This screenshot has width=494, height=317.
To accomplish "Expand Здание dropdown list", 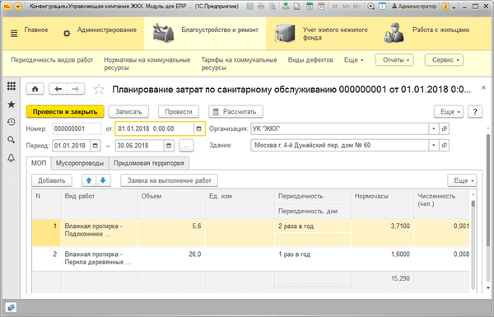I will click(434, 145).
